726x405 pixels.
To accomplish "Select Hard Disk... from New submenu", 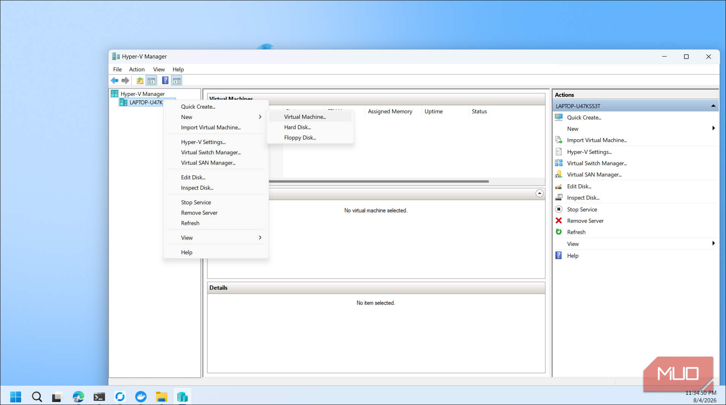I will tap(310, 127).
